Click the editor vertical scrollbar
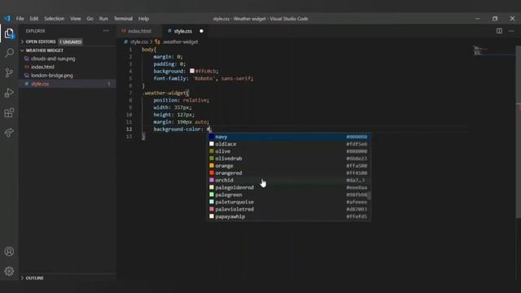 point(518,132)
